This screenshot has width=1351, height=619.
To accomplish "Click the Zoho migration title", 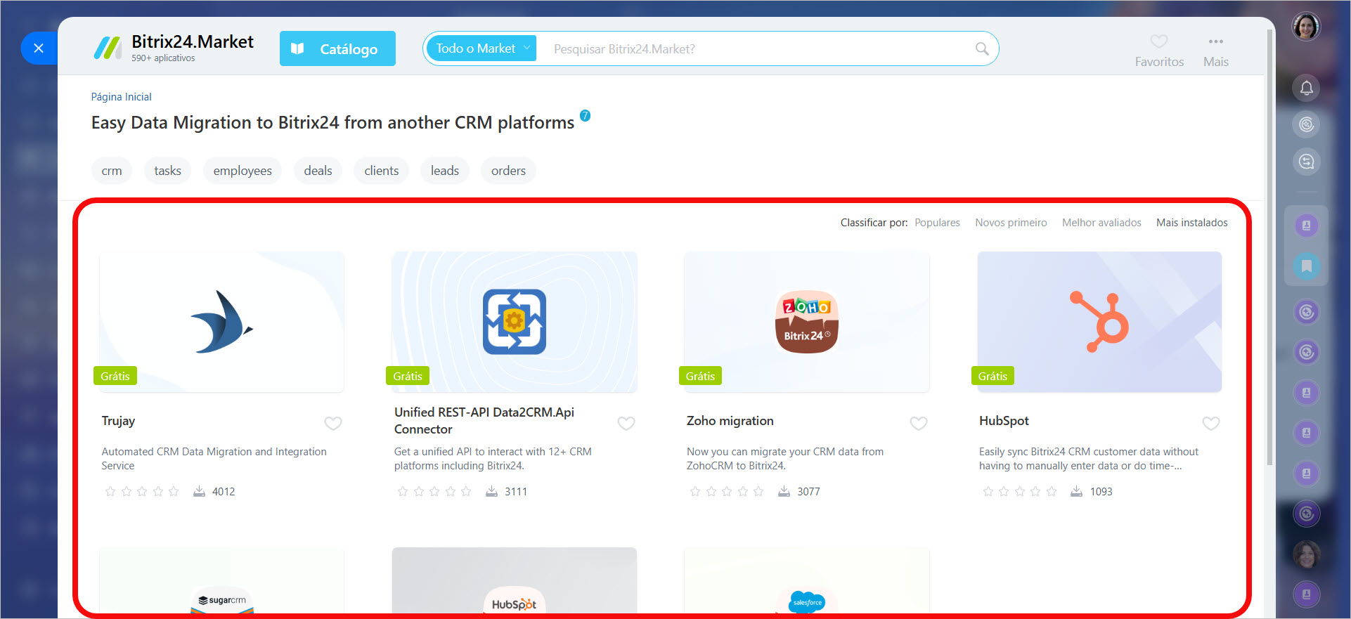I will click(730, 421).
